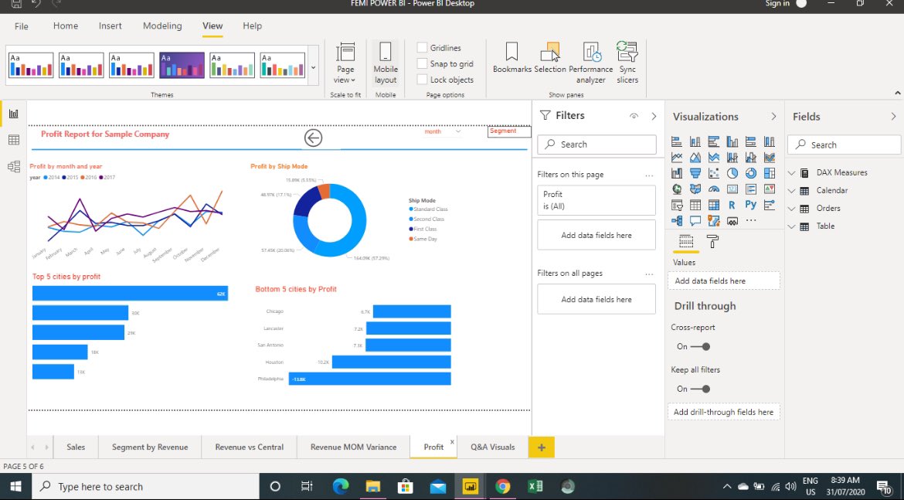
Task: Choose the Q&A speech bubble visual
Action: coord(695,220)
